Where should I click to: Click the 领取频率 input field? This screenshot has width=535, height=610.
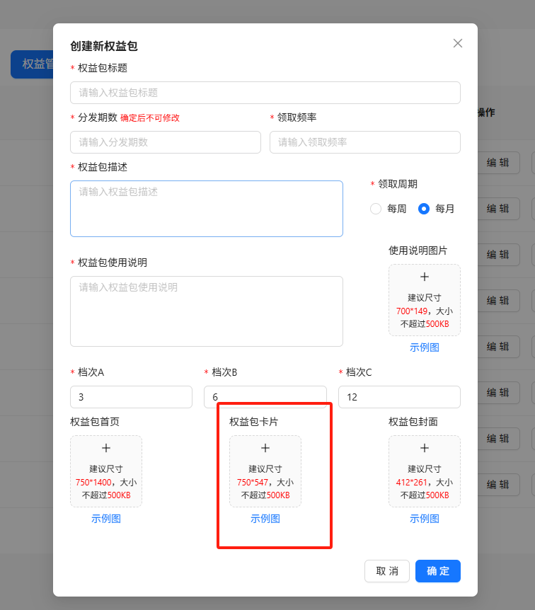[365, 142]
